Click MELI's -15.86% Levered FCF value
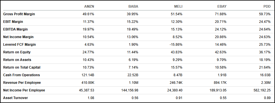Image resolution: width=275 pixels, height=103 pixels. click(x=176, y=45)
